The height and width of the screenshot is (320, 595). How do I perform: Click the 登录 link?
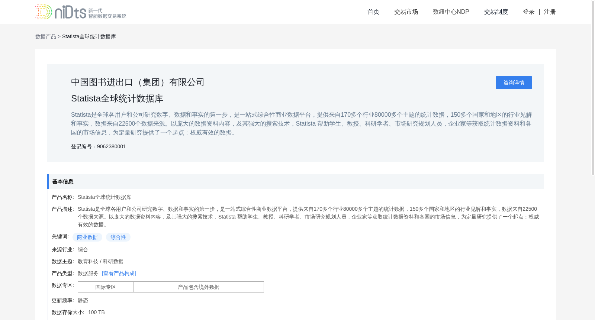point(529,12)
